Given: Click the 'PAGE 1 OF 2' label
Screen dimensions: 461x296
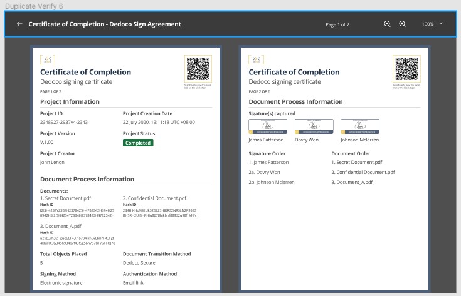Looking at the screenshot, I should [x=51, y=91].
